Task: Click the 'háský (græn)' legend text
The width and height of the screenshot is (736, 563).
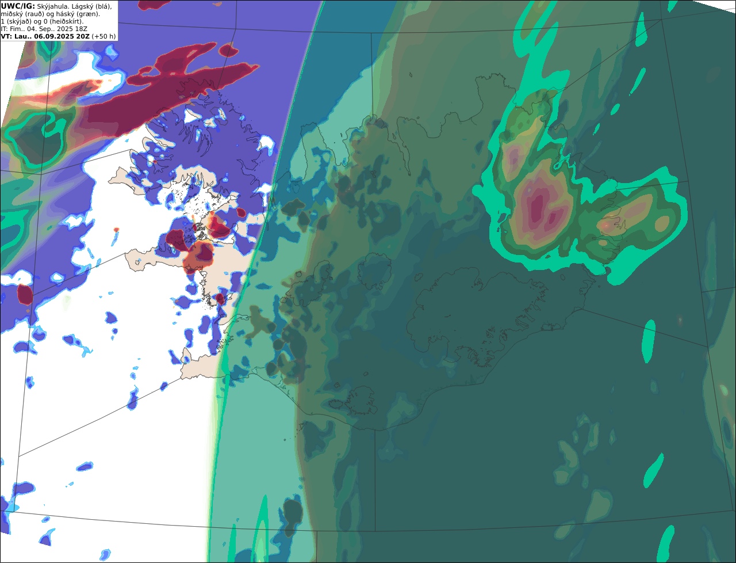Action: (78, 14)
